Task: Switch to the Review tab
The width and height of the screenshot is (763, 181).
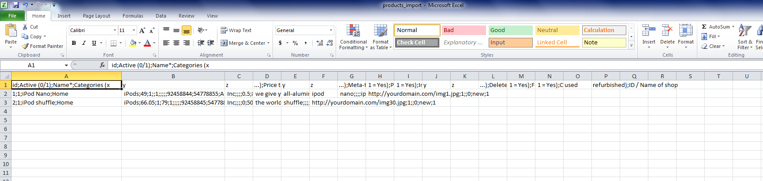Action: click(187, 16)
